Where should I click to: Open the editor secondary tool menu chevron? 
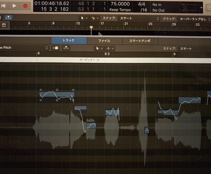[x=113, y=49]
